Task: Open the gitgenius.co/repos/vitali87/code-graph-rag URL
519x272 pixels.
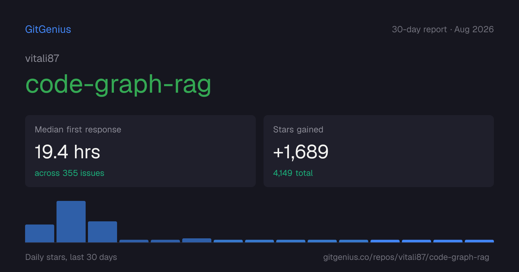Action: (x=406, y=257)
